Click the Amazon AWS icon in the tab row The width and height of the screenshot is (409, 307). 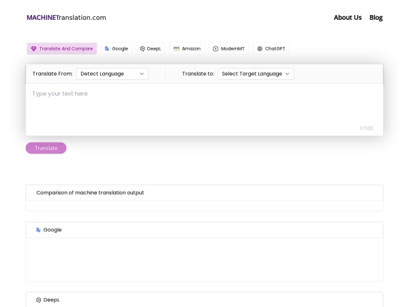pyautogui.click(x=177, y=48)
